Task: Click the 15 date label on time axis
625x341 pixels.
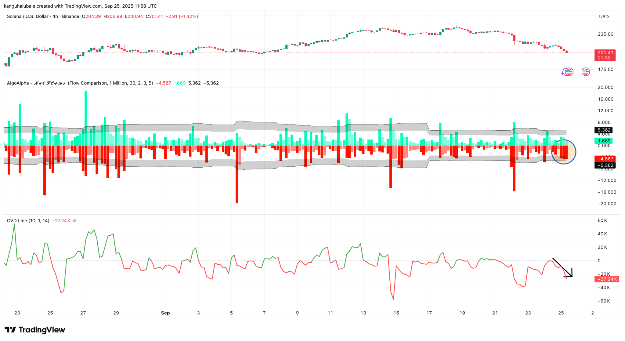Action: [x=396, y=313]
